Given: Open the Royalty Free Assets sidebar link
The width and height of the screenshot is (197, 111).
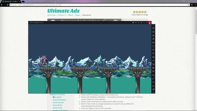Looking at the screenshot, I should click(x=57, y=95).
